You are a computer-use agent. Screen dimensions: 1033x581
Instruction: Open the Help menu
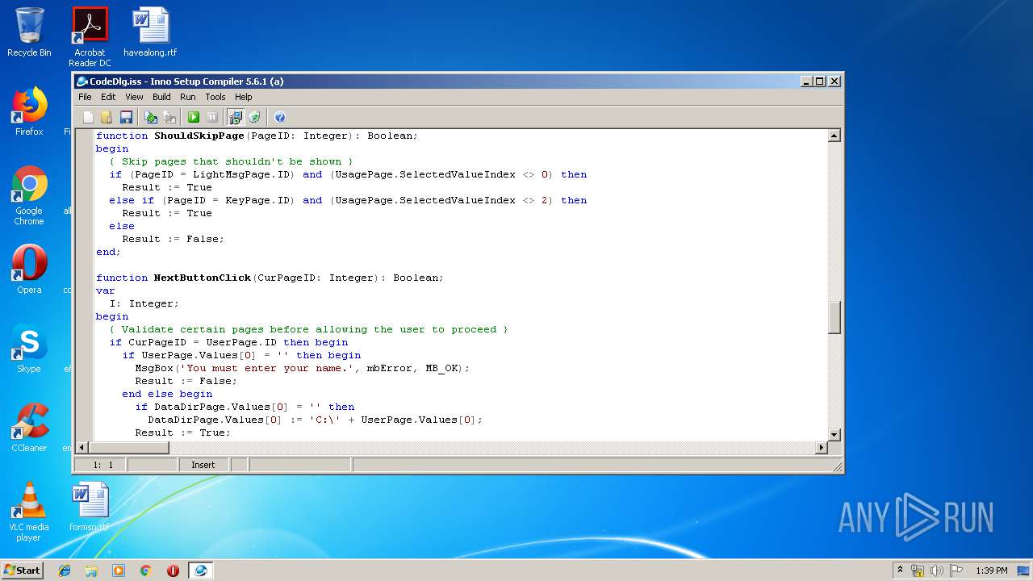[244, 97]
